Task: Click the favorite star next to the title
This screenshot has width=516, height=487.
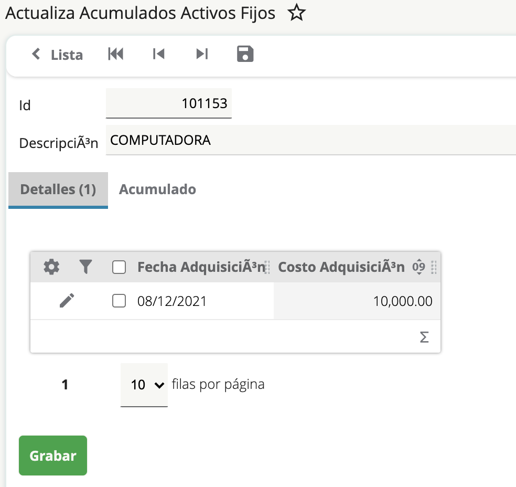Action: [x=297, y=14]
